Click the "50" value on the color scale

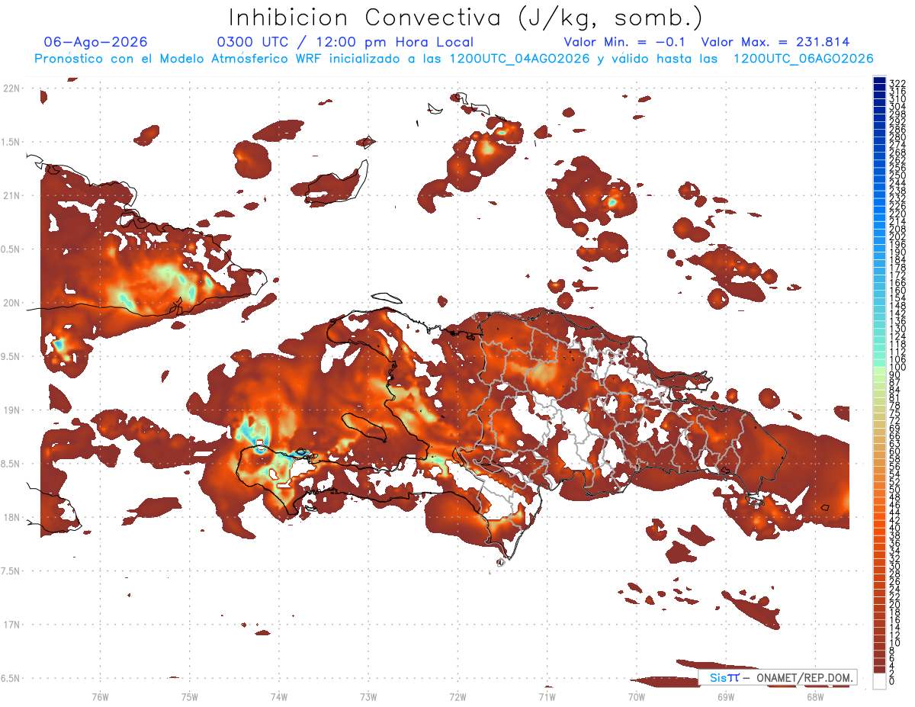click(895, 490)
